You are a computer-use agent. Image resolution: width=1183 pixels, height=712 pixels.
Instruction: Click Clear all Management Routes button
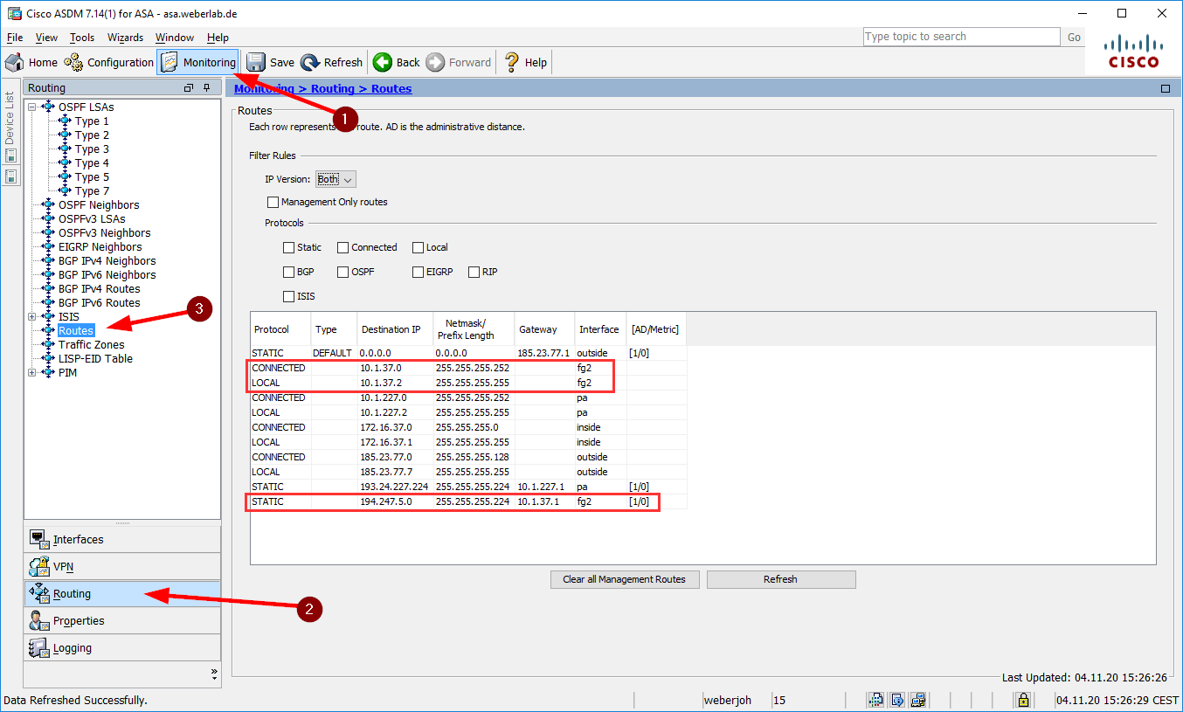tap(624, 579)
